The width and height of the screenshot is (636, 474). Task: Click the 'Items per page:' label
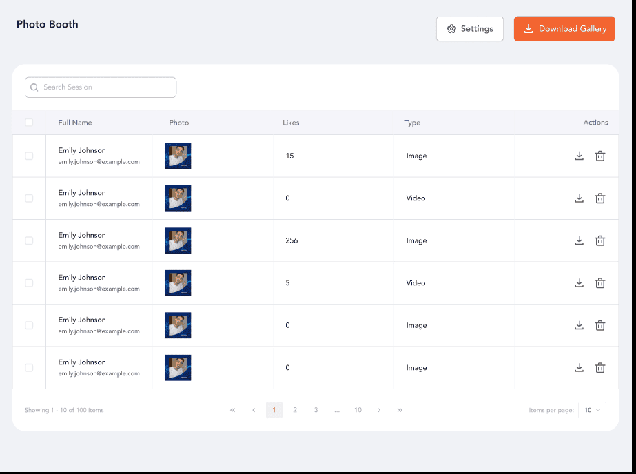tap(551, 410)
